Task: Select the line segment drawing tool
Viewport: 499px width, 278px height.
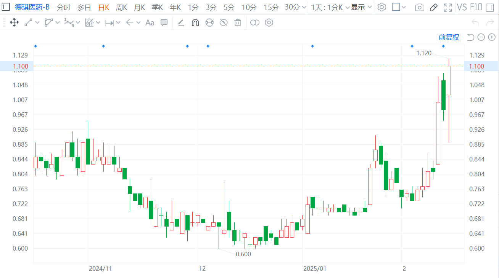Action: point(28,22)
